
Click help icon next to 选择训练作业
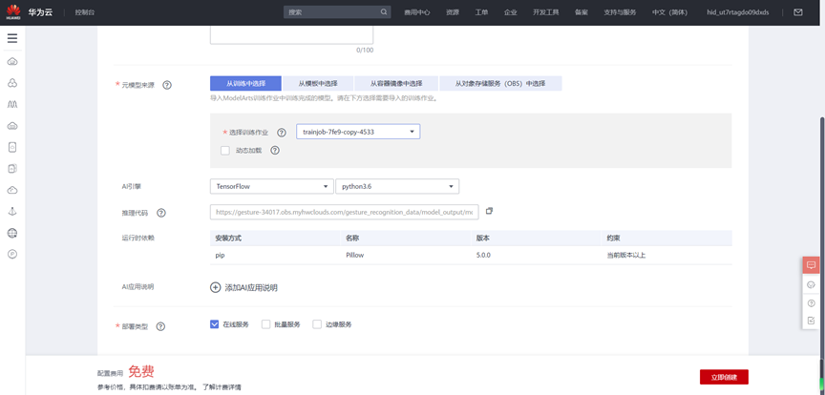[282, 133]
